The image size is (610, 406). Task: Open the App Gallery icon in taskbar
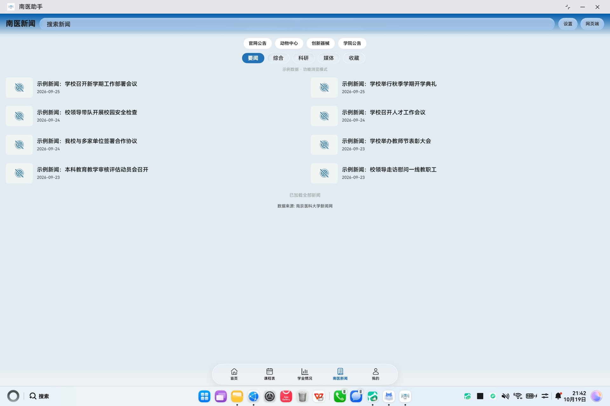pyautogui.click(x=286, y=396)
